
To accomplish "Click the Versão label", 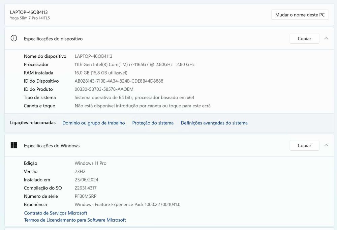I will [31, 171].
